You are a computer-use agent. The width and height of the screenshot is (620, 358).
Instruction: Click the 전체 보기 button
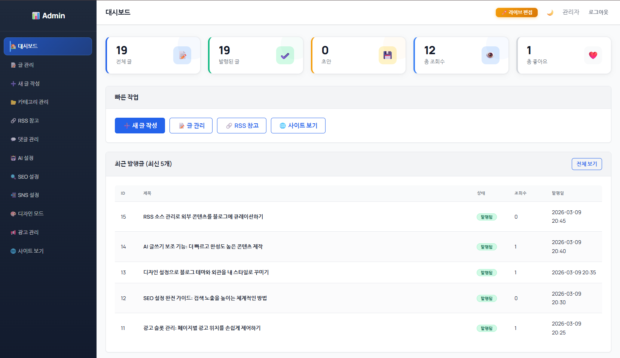[x=586, y=164]
